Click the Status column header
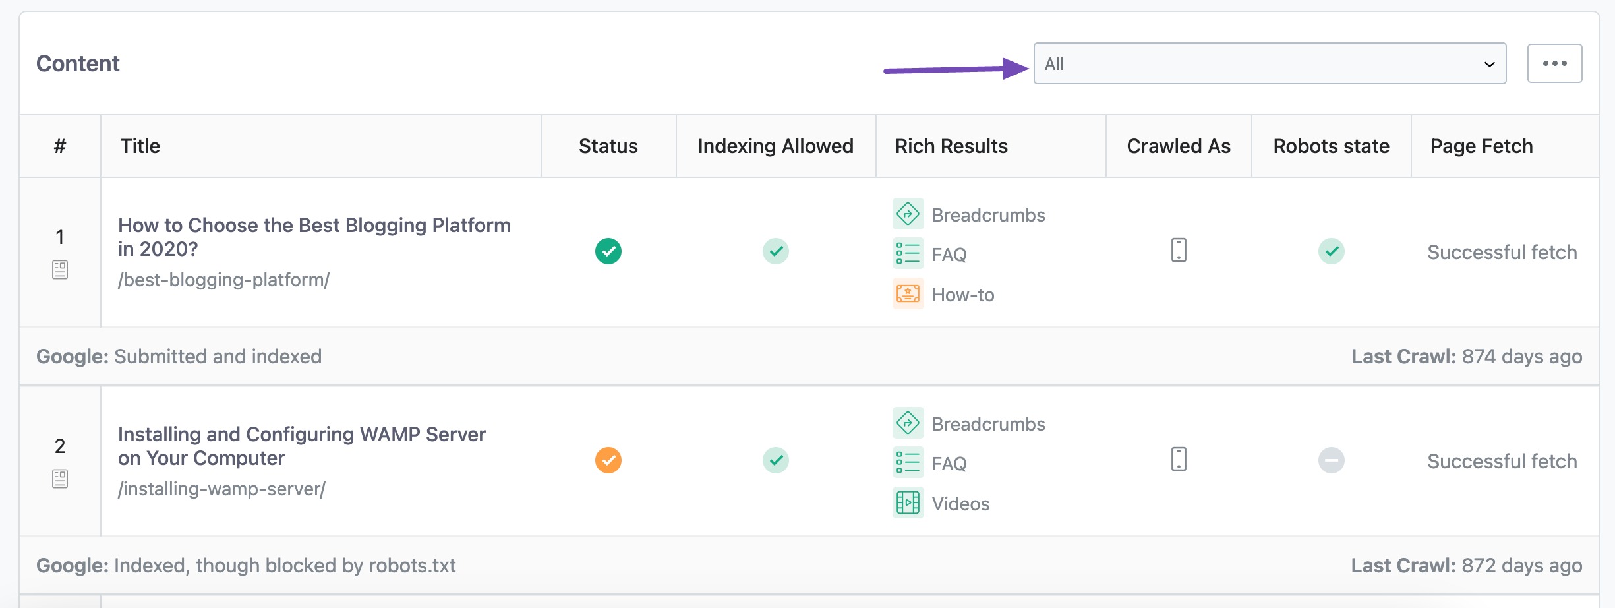Viewport: 1615px width, 608px height. click(608, 146)
